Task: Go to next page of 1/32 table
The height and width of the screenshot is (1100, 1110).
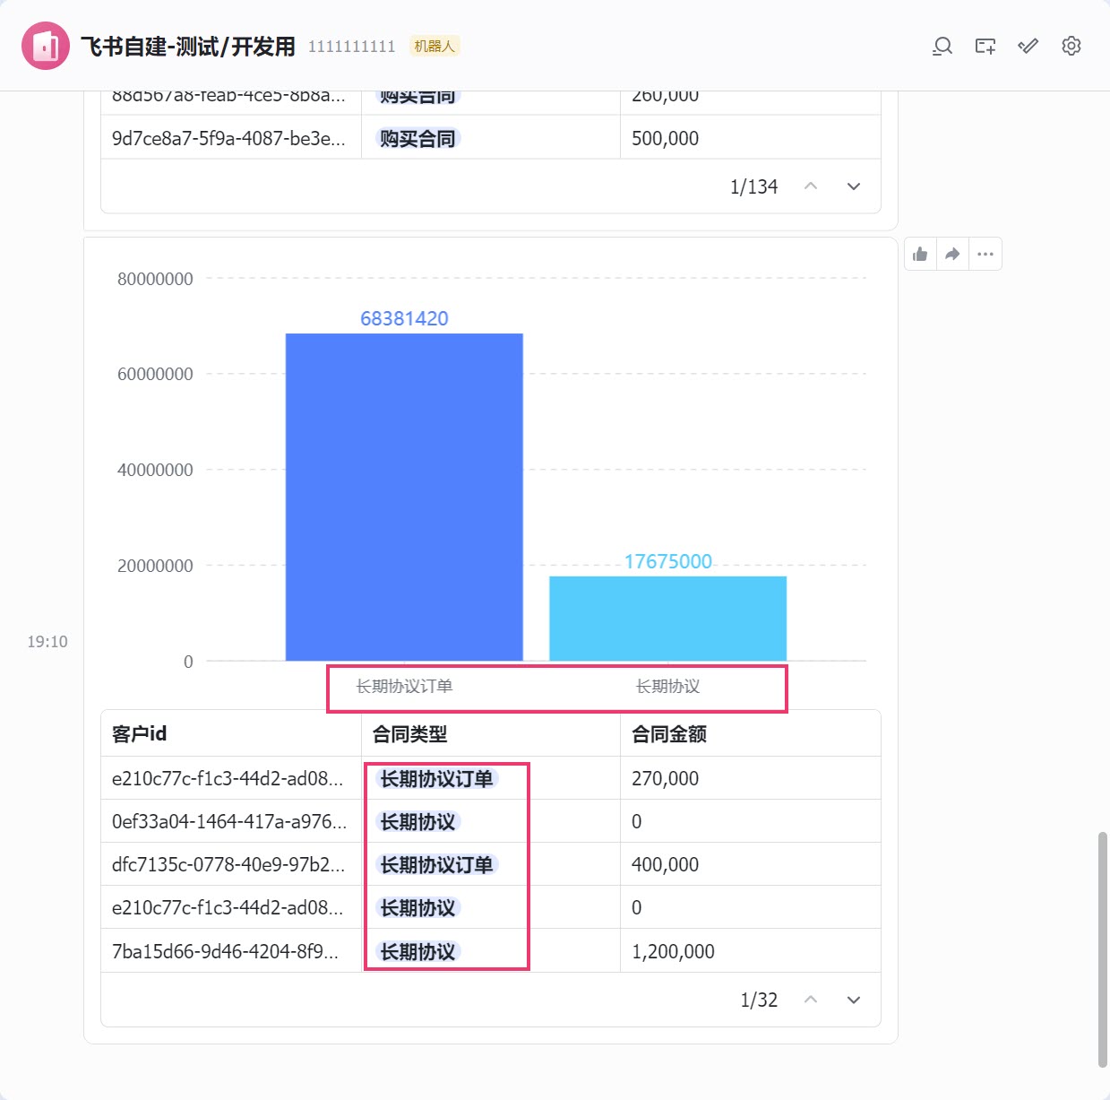Action: click(x=854, y=1000)
